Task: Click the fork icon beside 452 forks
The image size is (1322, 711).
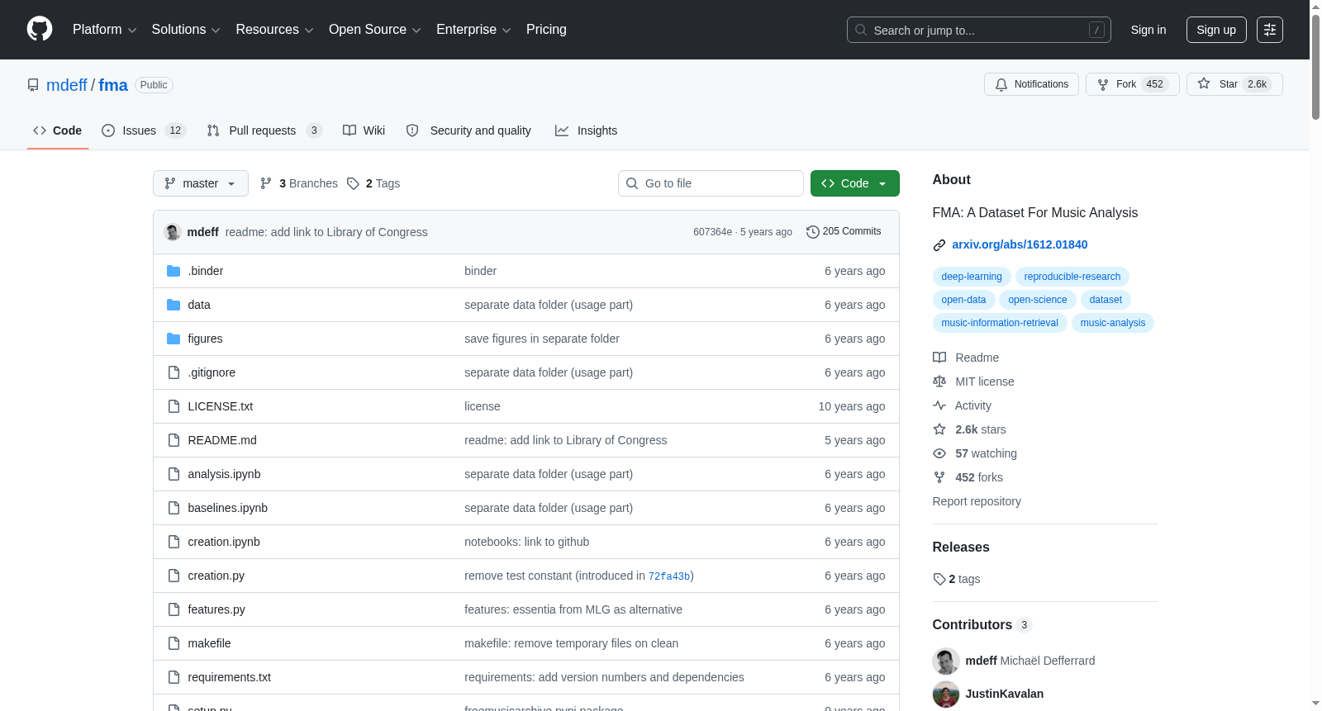Action: (x=939, y=477)
